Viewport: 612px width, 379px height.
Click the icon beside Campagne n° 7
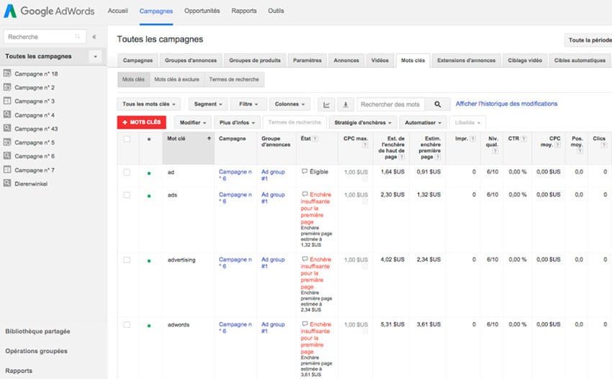coord(7,170)
